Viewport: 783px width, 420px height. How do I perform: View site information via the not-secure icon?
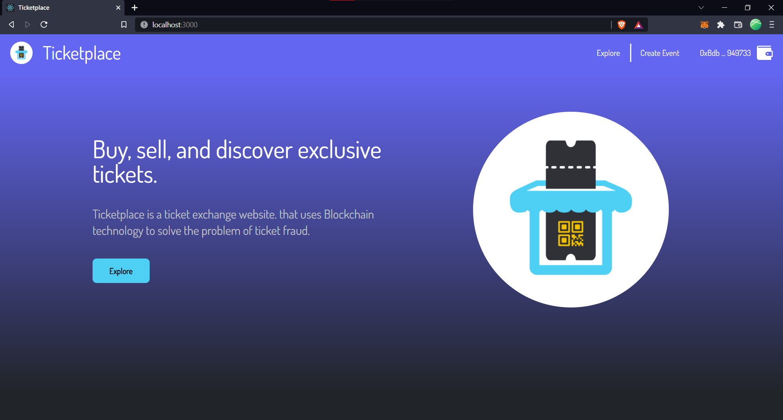click(x=144, y=25)
